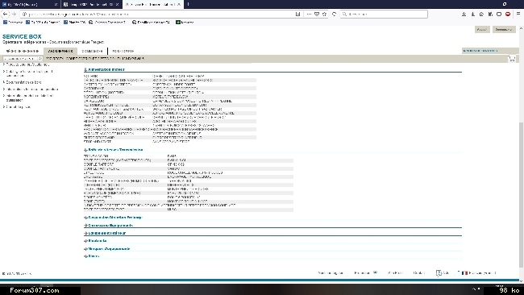Save page to Pocket icon
The width and height of the screenshot is (524, 295).
[x=317, y=14]
